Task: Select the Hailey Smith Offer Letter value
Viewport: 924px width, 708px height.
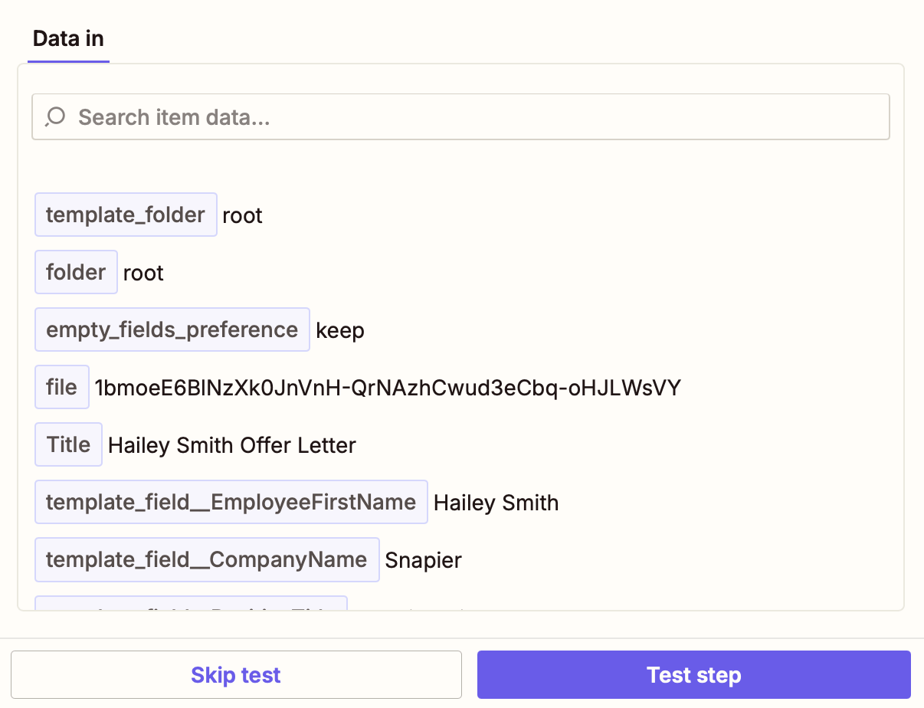Action: (232, 446)
